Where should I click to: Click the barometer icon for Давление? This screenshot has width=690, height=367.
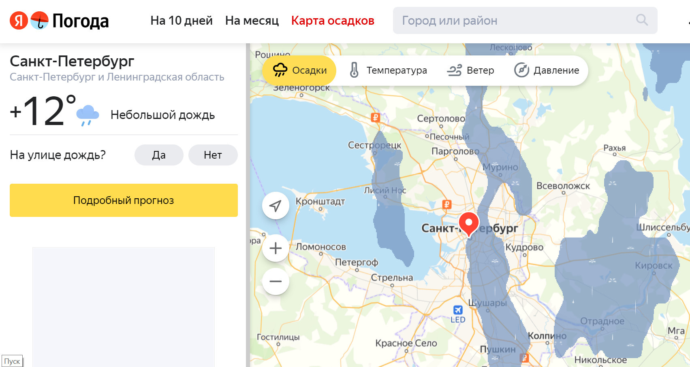tap(521, 70)
